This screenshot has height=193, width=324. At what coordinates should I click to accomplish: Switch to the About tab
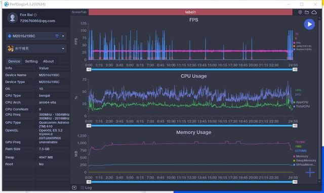pyautogui.click(x=49, y=61)
